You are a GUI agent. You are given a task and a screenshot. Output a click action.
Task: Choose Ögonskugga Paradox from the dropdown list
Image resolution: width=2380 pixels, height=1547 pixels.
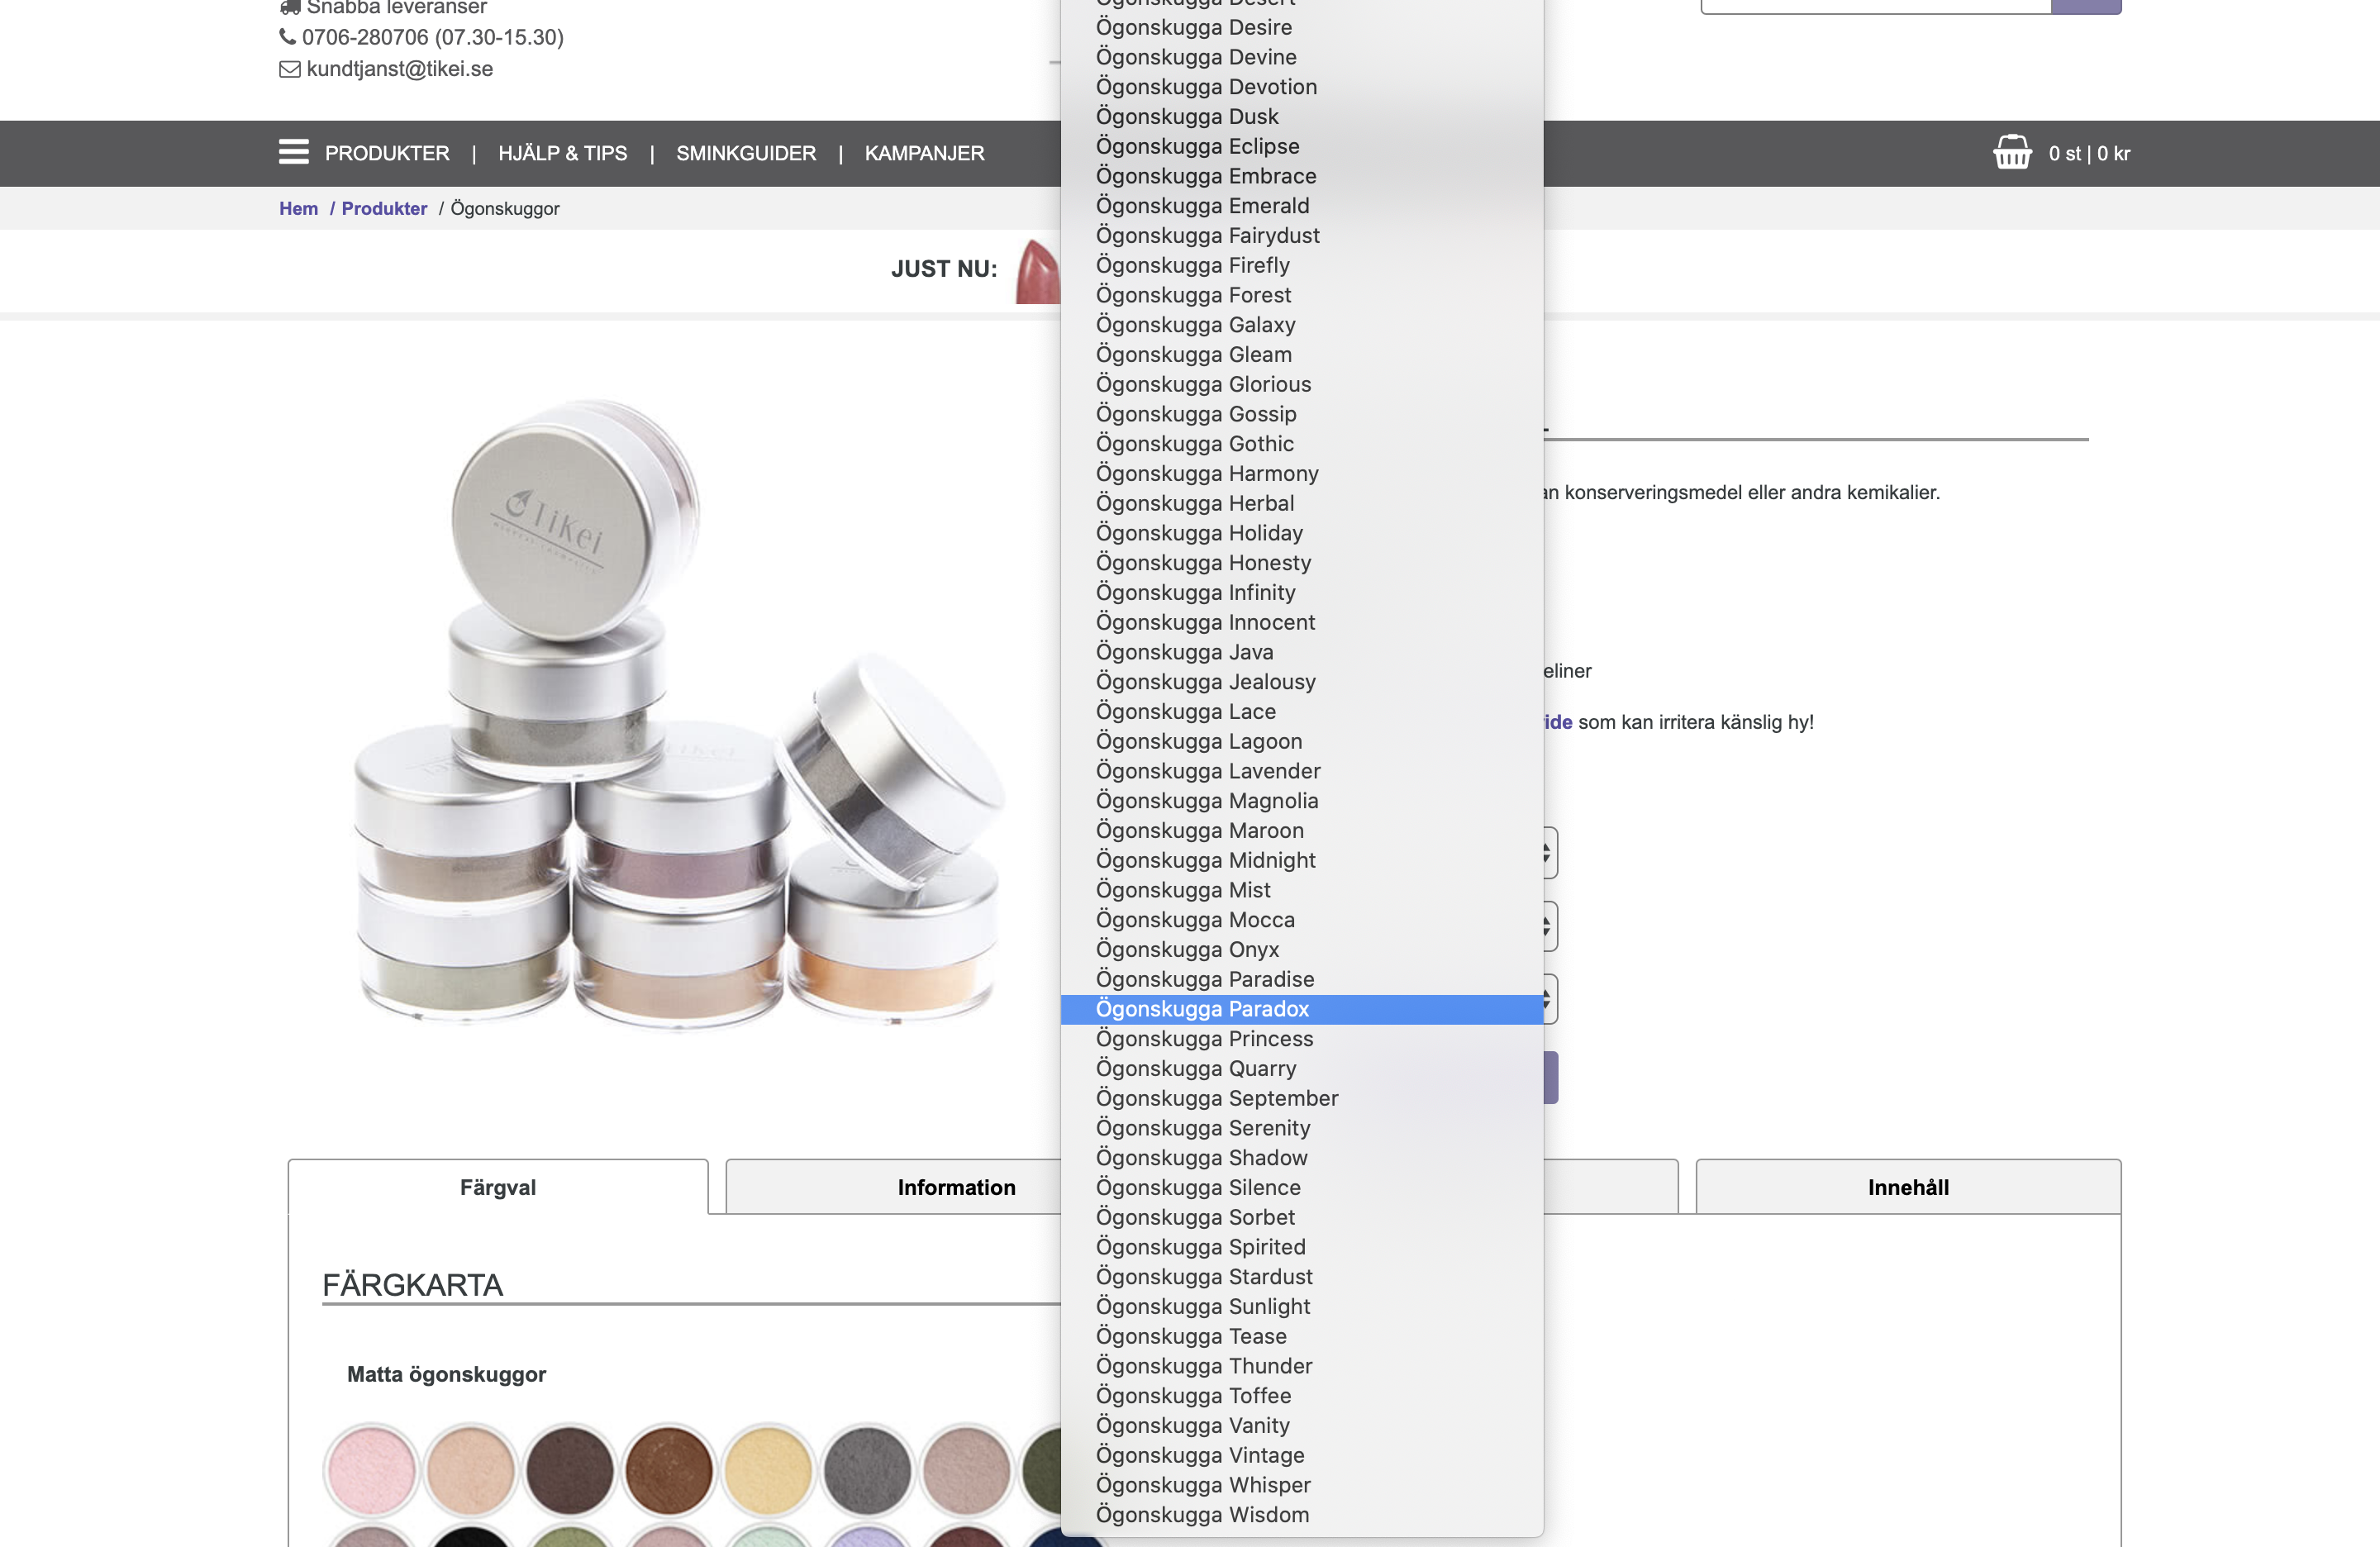pyautogui.click(x=1202, y=1009)
